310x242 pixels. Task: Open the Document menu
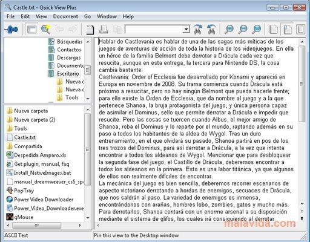point(65,16)
